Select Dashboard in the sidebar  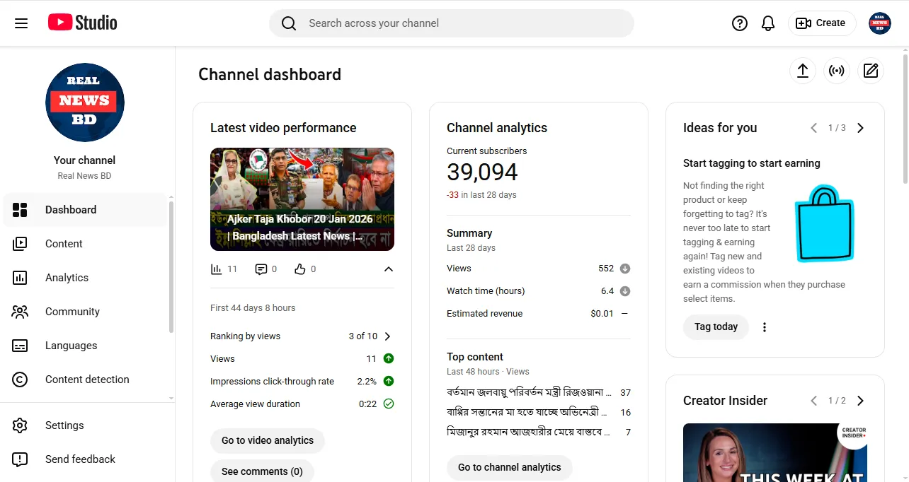coord(85,210)
